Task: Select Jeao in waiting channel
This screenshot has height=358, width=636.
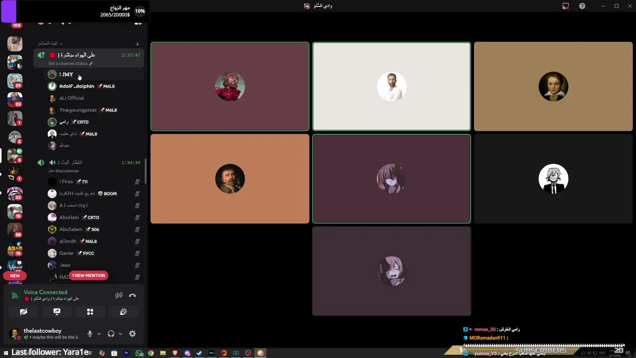Action: click(94, 265)
